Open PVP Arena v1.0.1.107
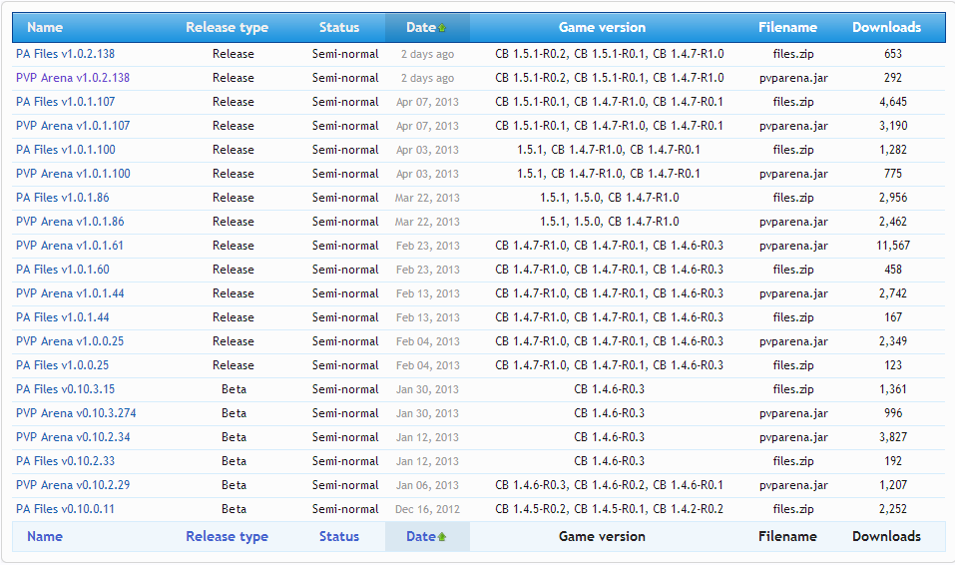The image size is (955, 565). (x=73, y=126)
